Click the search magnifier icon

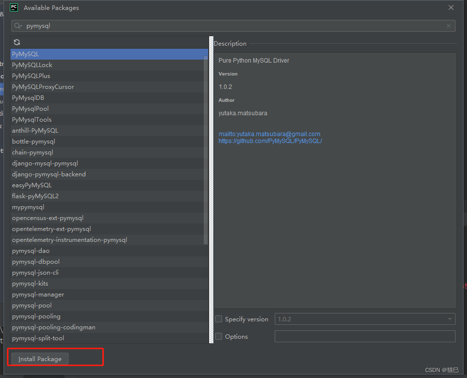[x=18, y=26]
